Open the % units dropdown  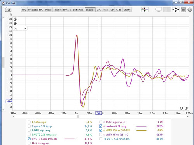20,28
